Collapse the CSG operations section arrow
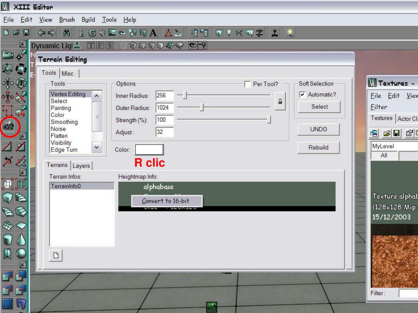 [23, 264]
